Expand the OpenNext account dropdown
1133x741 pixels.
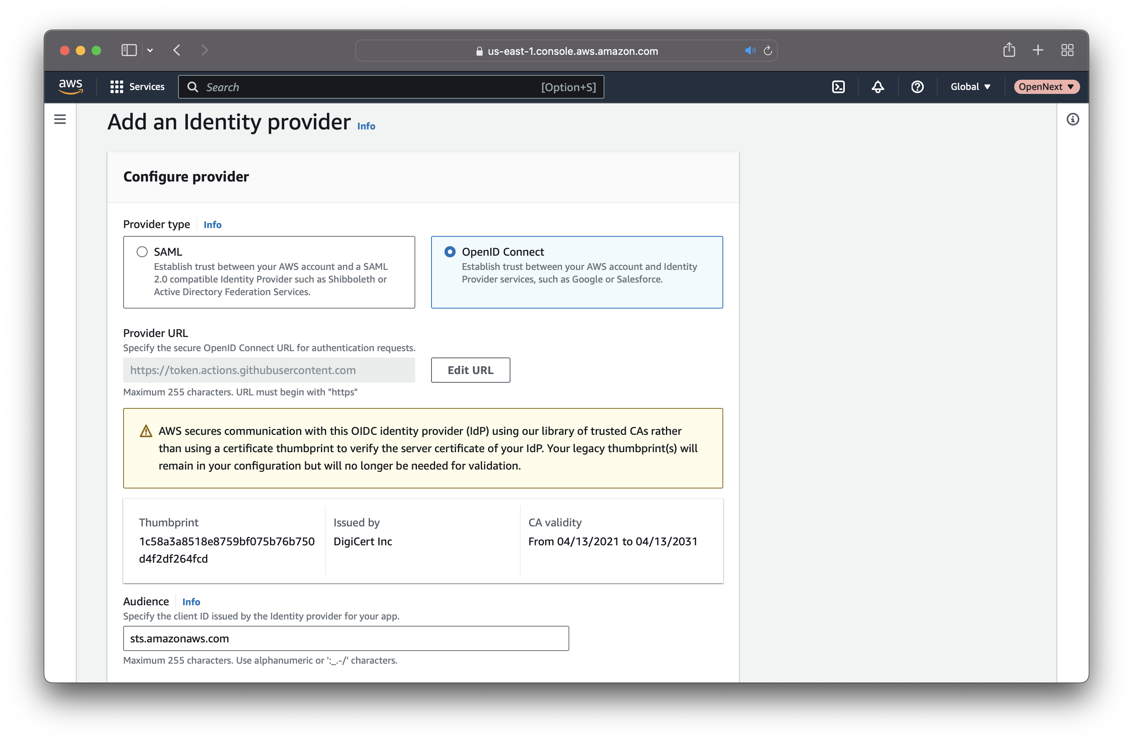pos(1045,87)
